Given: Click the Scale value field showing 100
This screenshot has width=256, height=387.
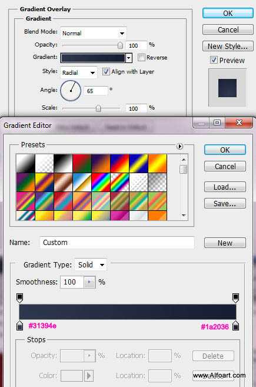Looking at the screenshot, I should [x=137, y=108].
